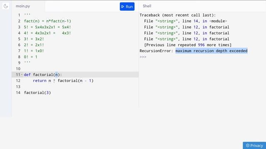Collapse the factorial function at line 11
Viewport: 266px width, 149px height.
point(22,74)
